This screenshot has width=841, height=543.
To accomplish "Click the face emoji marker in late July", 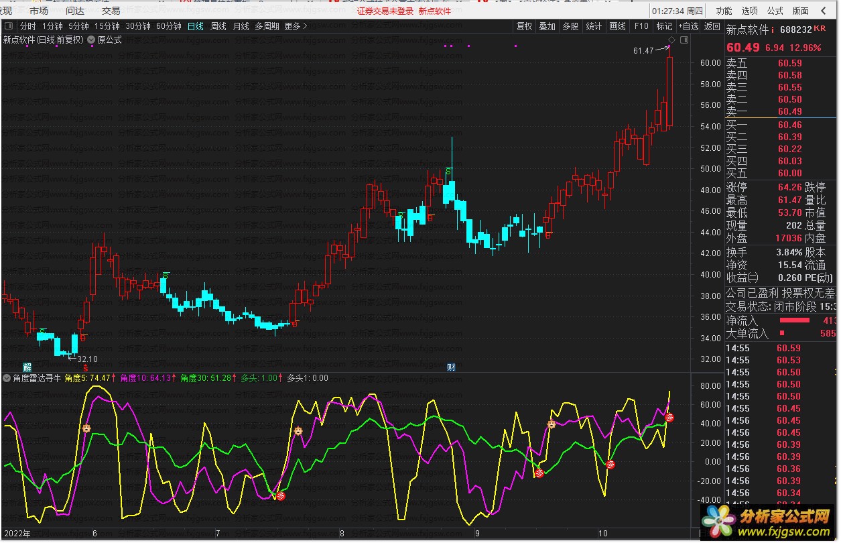I will [x=298, y=430].
